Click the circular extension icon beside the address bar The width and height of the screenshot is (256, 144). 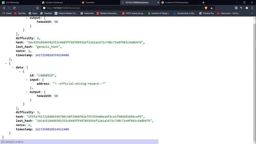click(236, 8)
